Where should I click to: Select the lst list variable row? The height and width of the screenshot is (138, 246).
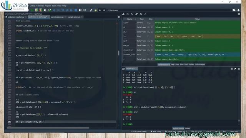tap(181, 36)
